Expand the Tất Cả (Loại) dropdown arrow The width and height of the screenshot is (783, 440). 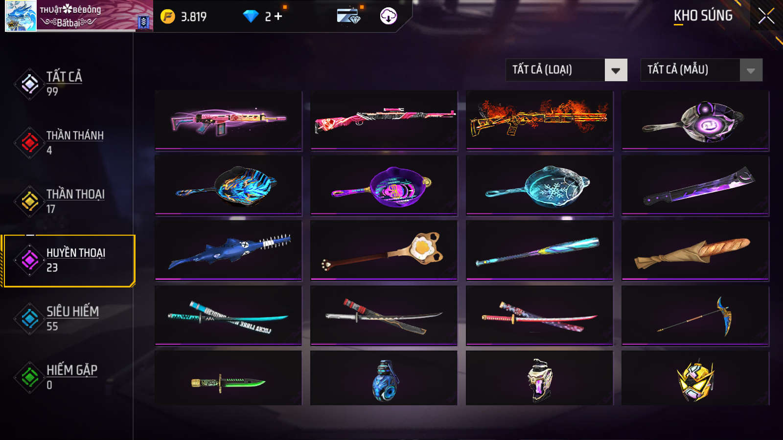[x=616, y=70]
